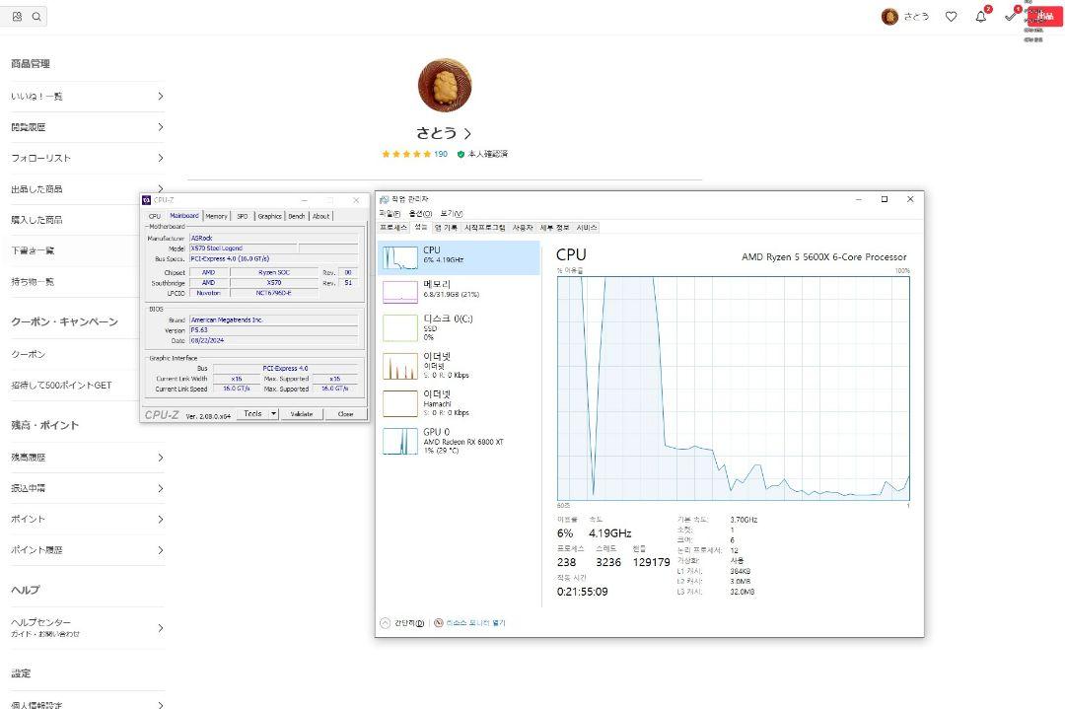Click the gold star rating on the profile
Screen dimensions: 1065x709
click(406, 154)
